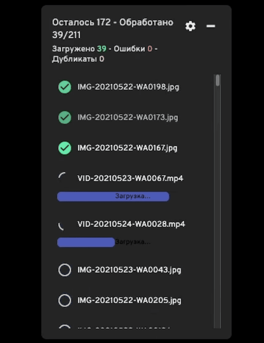Collapse the upload panel with the minimize dash
The width and height of the screenshot is (264, 343).
click(211, 26)
